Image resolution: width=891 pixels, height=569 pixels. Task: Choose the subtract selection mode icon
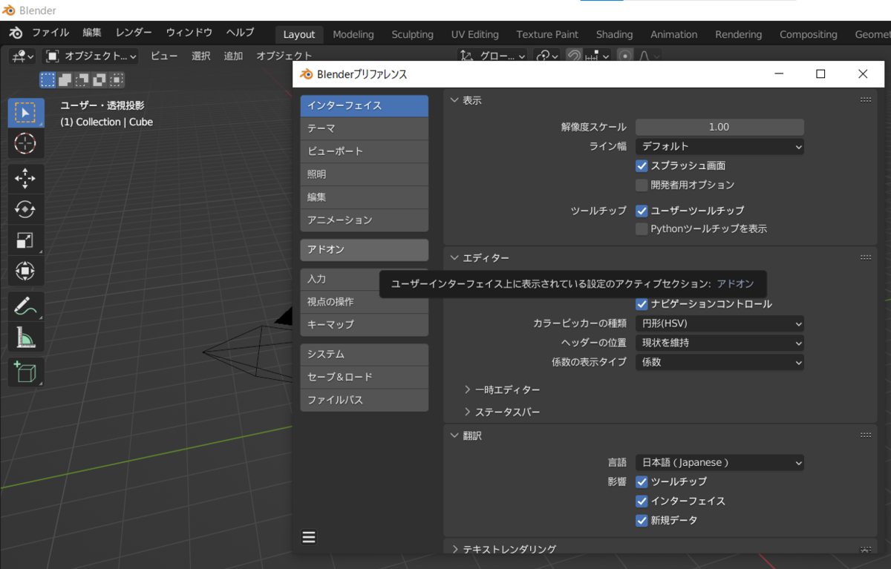(82, 80)
